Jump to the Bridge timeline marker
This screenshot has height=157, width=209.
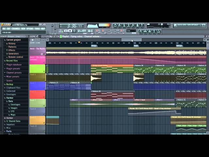tap(94, 46)
